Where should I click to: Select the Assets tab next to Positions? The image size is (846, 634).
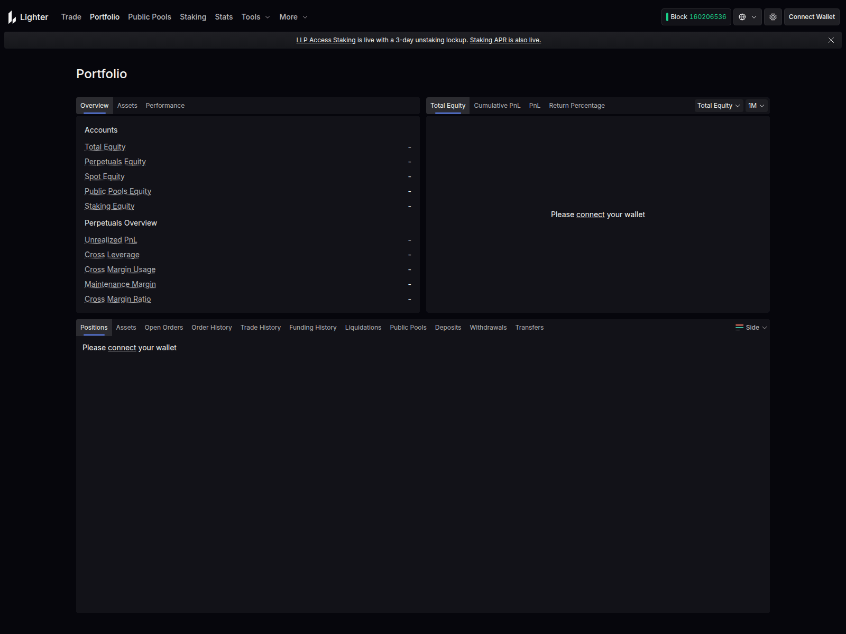(126, 328)
